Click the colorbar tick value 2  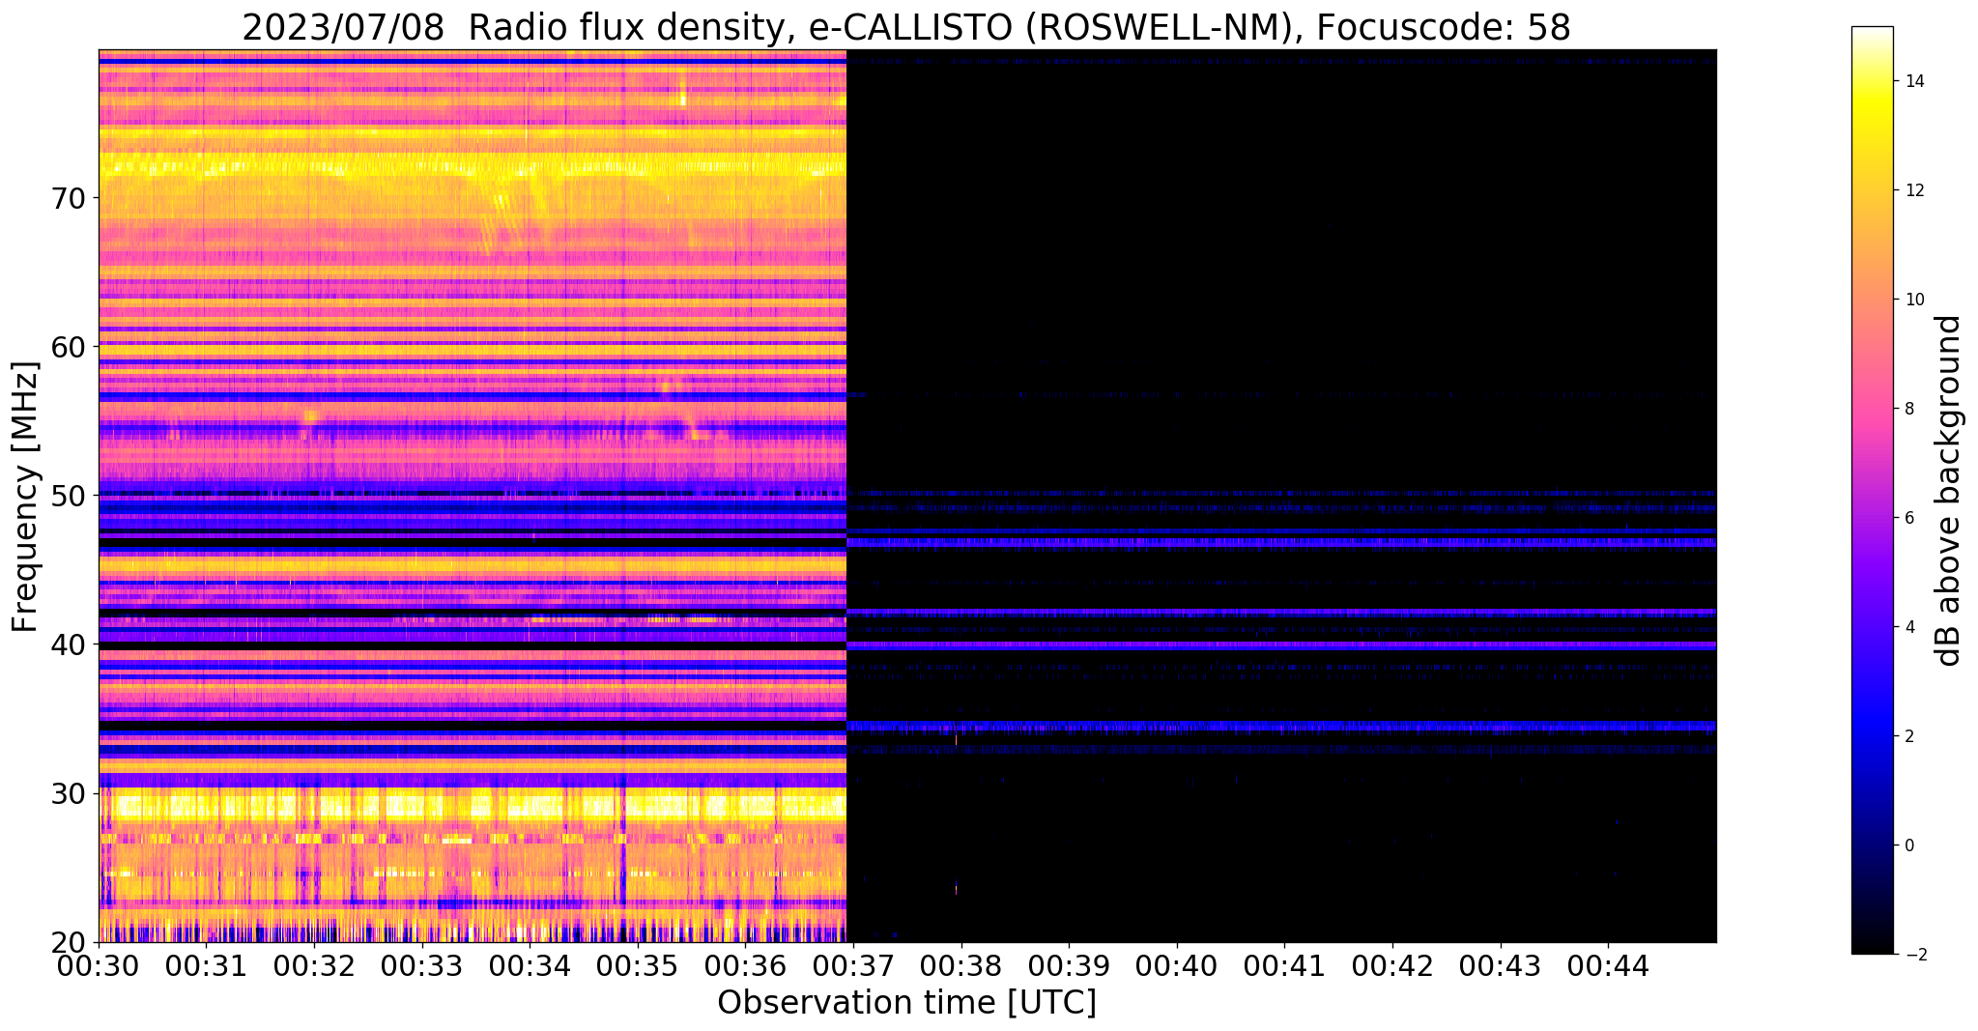point(1908,736)
